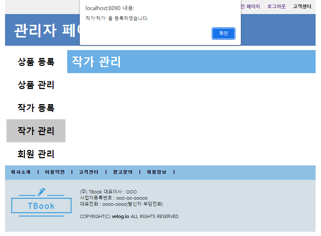Open 고객센터 link in top bar

pyautogui.click(x=302, y=6)
